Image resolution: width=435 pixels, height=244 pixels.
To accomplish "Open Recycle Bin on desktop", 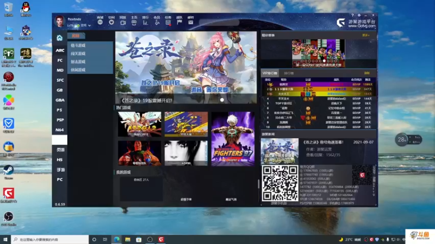I will (x=8, y=9).
